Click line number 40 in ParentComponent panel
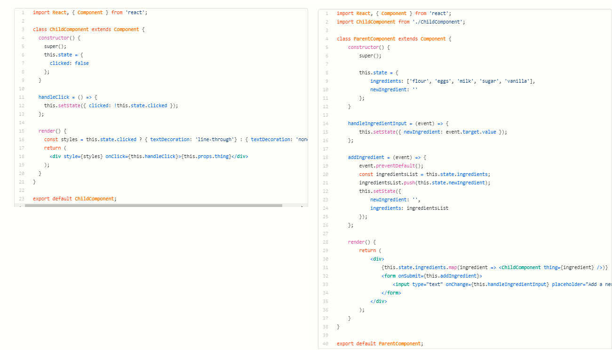 coord(326,343)
